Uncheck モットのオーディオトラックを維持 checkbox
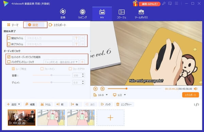Screen dimensions: 204x132 pos(9,57)
